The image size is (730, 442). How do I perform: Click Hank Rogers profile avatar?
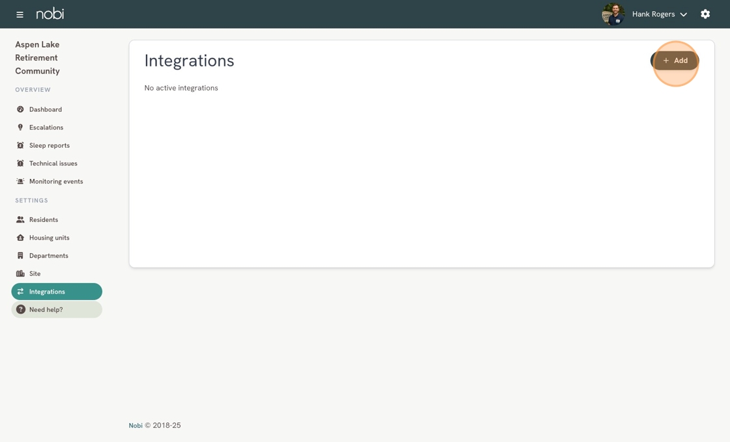pos(613,14)
